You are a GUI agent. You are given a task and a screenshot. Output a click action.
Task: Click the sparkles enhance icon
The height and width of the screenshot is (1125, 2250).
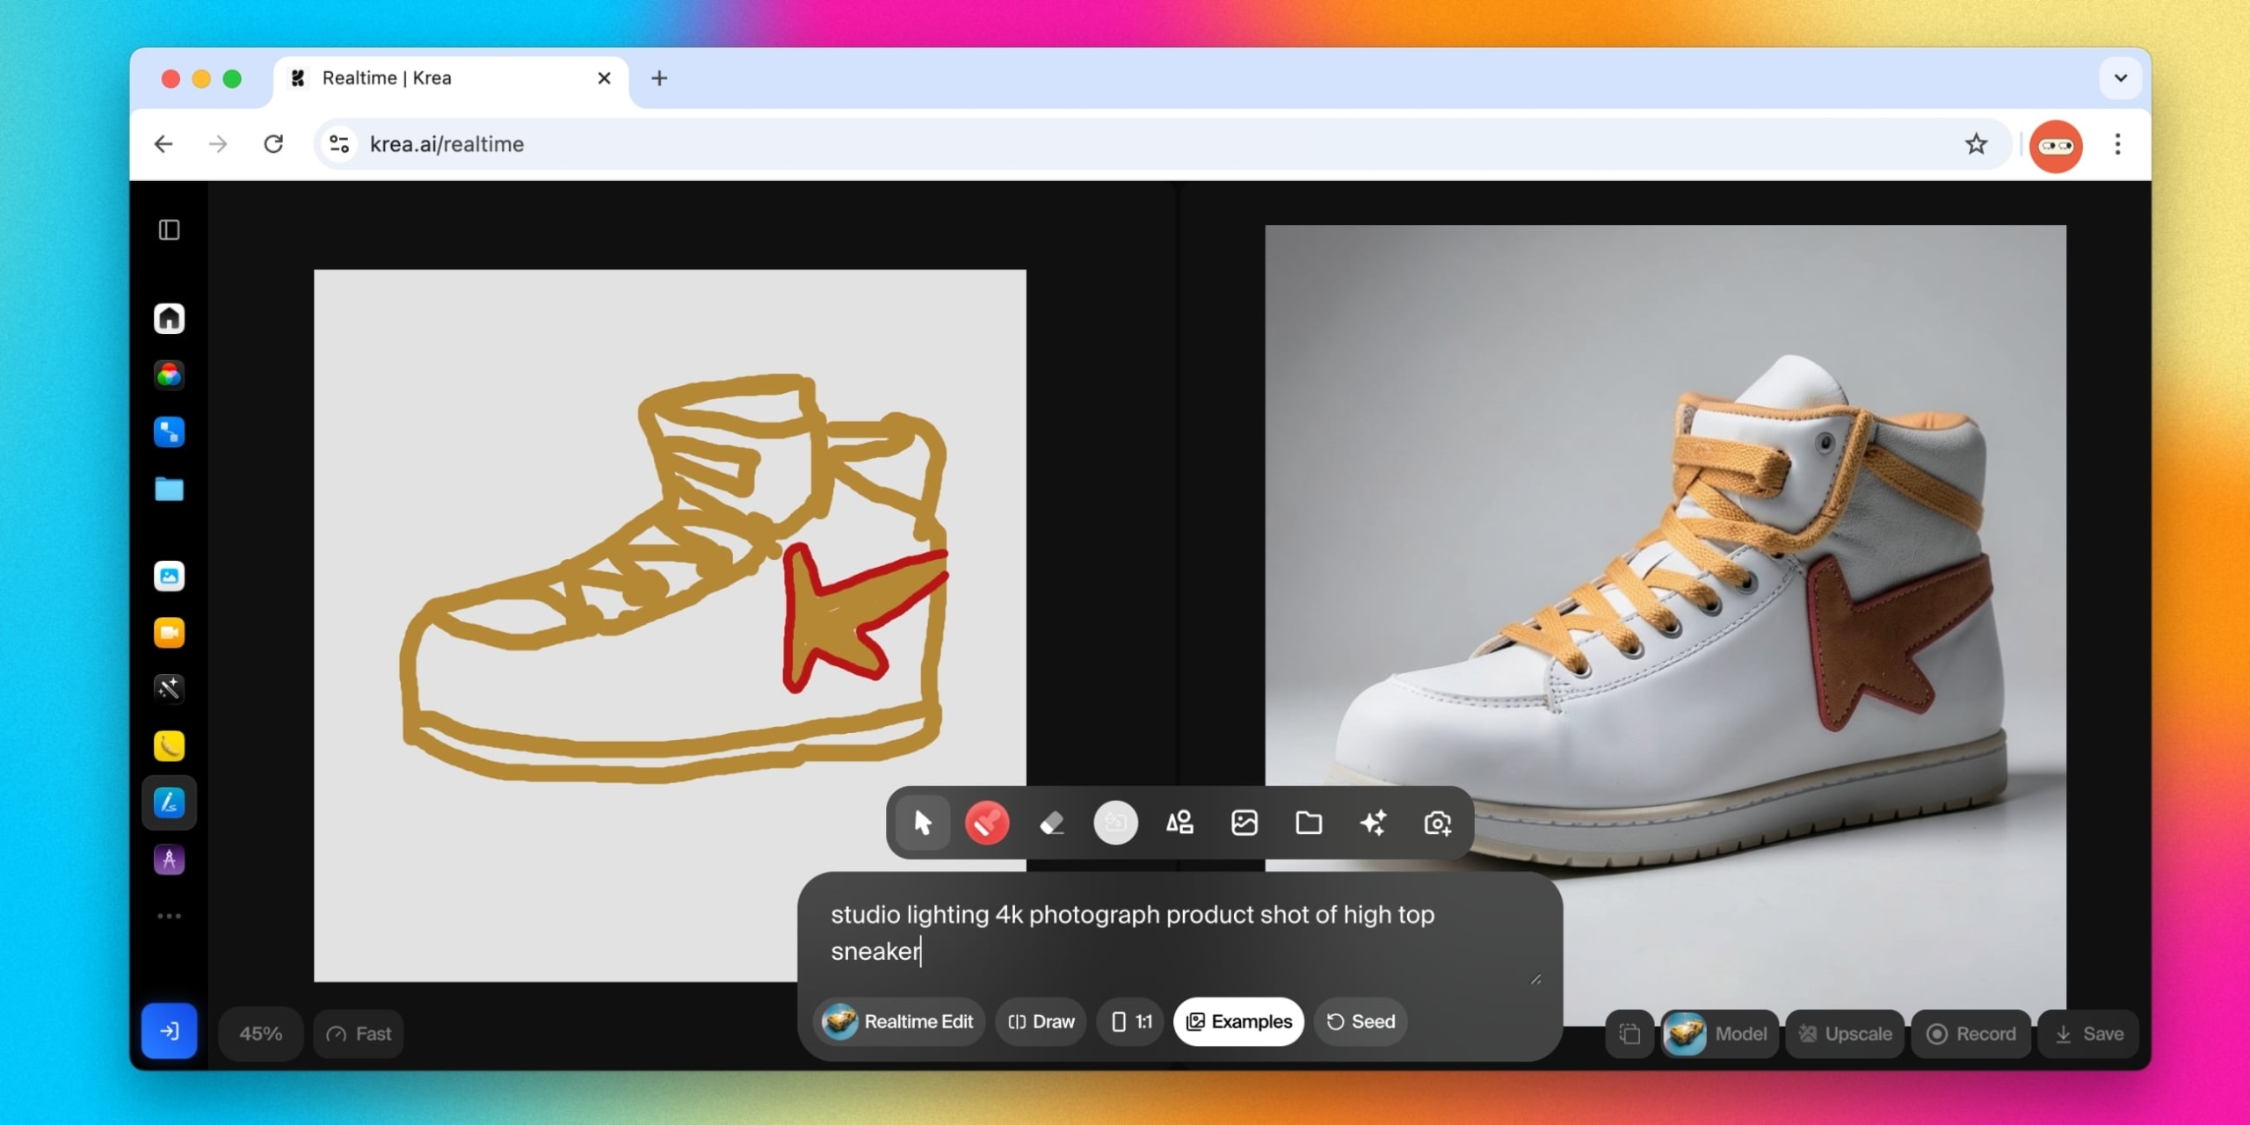1374,823
